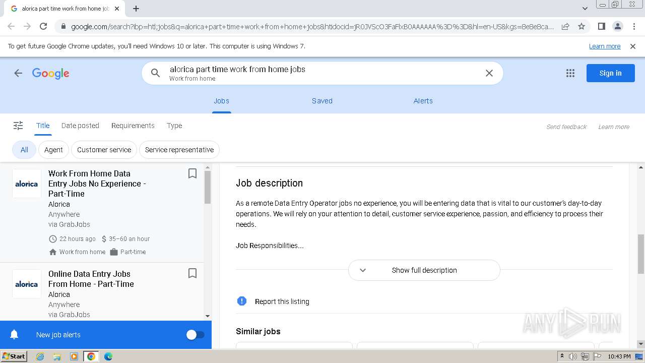Bookmark this page with star icon
The height and width of the screenshot is (363, 645).
click(582, 26)
